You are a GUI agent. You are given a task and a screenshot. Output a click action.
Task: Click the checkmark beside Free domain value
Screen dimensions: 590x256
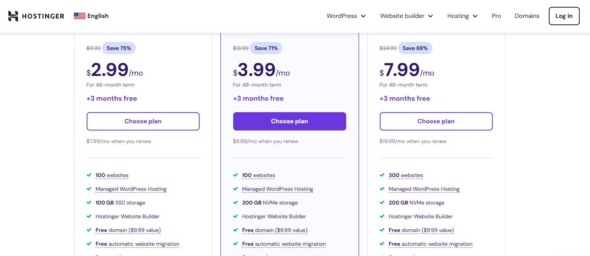[x=89, y=230]
